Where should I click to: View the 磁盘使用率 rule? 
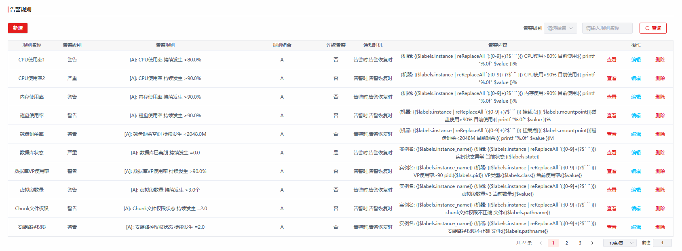(x=611, y=116)
